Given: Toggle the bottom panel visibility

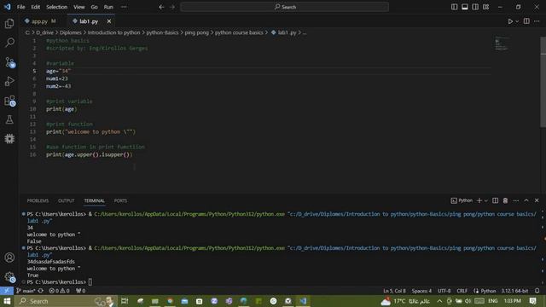Looking at the screenshot, I should pyautogui.click(x=465, y=7).
